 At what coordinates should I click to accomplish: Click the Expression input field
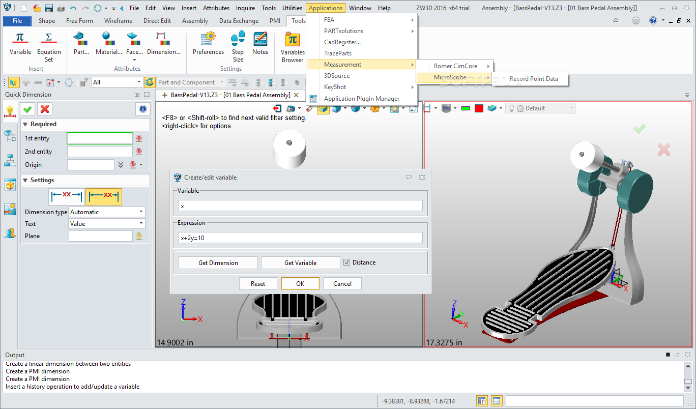tap(300, 238)
